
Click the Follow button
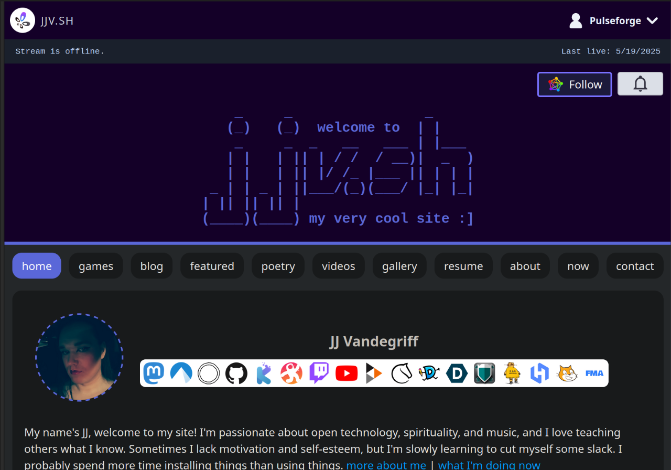click(x=575, y=84)
